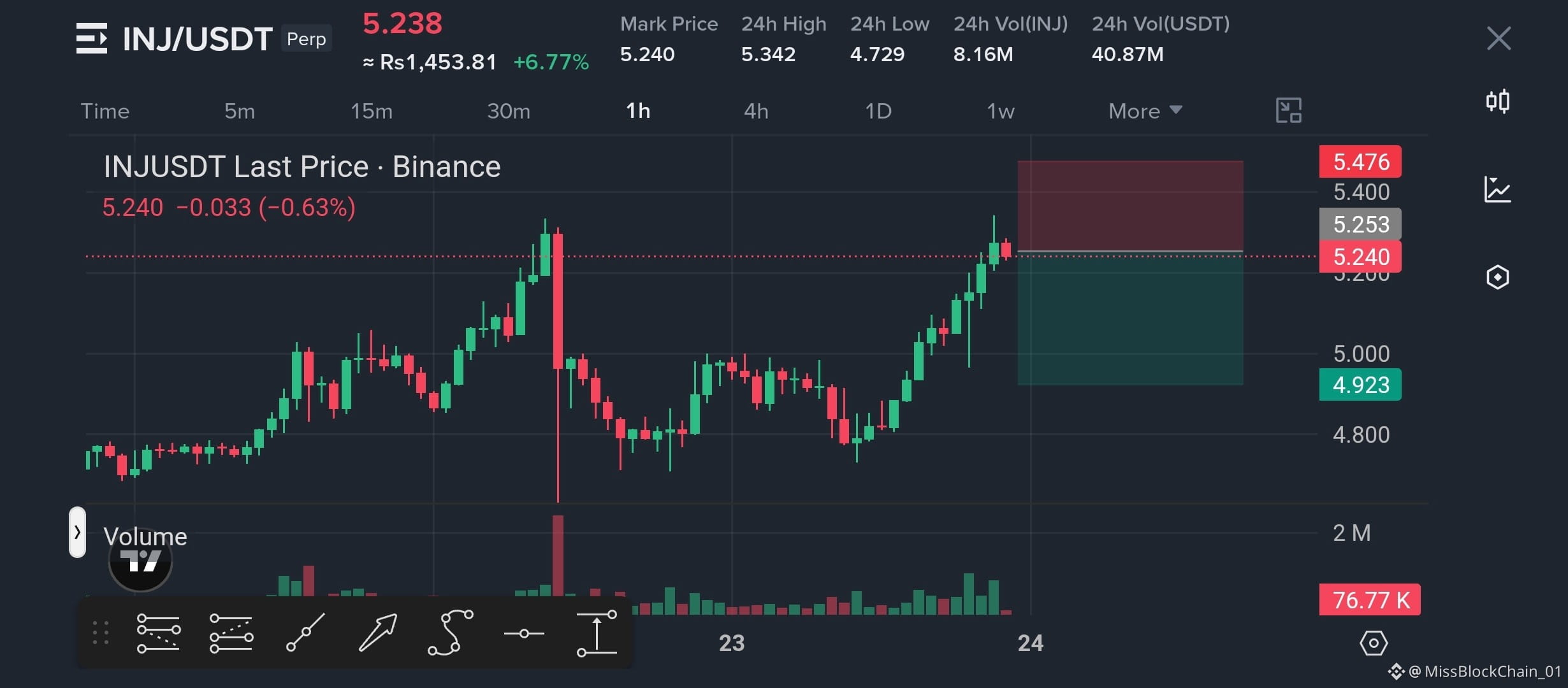
Task: Select the arrow drawing tool
Action: point(378,633)
